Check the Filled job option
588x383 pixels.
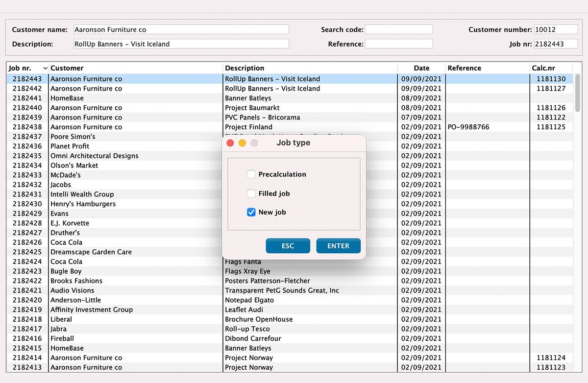(251, 193)
